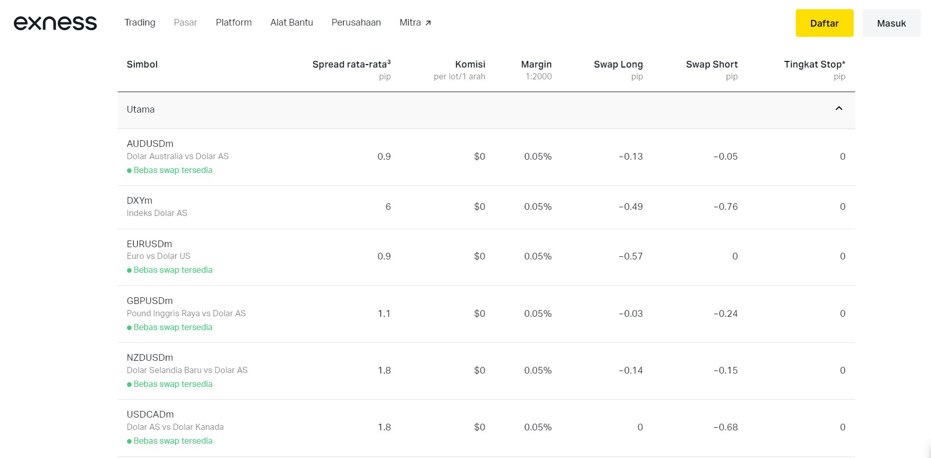The width and height of the screenshot is (931, 458).
Task: Select the USDCADm symbol
Action: (x=150, y=415)
